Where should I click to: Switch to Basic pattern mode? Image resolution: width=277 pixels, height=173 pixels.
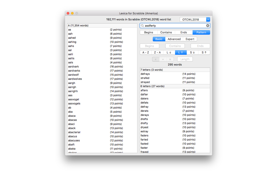[159, 39]
